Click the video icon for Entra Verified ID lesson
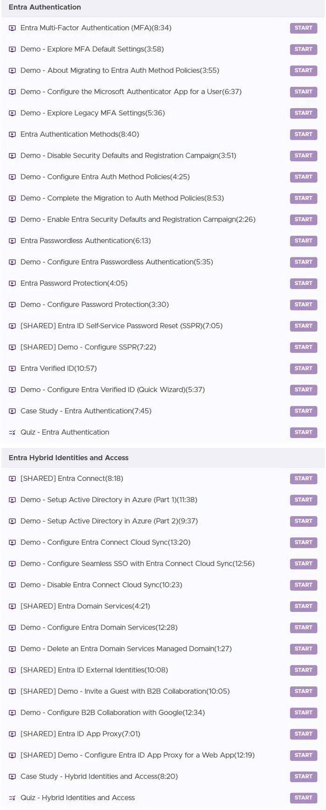The width and height of the screenshot is (326, 810). click(13, 369)
